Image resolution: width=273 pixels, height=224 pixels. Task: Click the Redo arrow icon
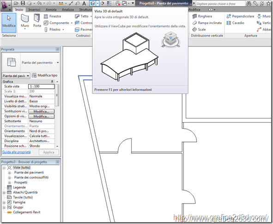point(49,3)
